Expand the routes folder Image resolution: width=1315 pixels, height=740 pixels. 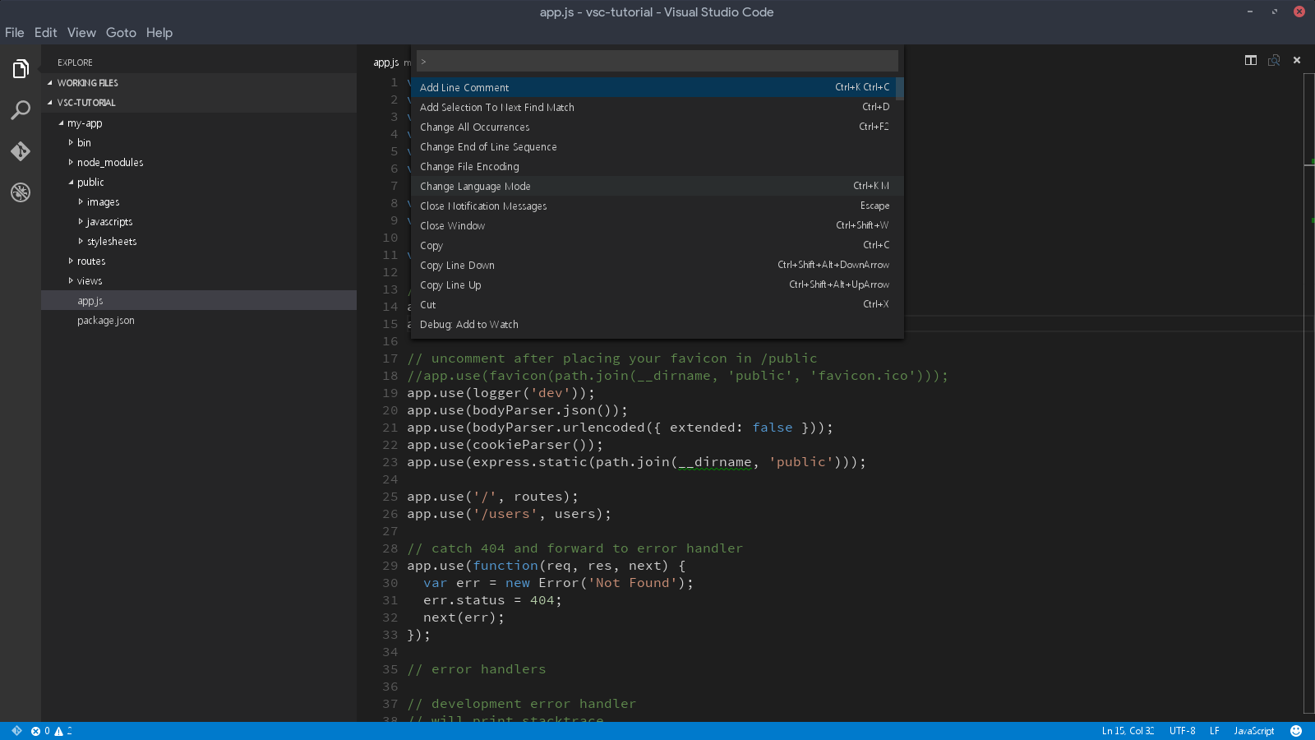point(199,261)
